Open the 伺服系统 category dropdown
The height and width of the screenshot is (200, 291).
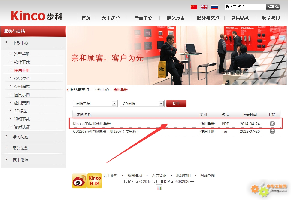95,103
